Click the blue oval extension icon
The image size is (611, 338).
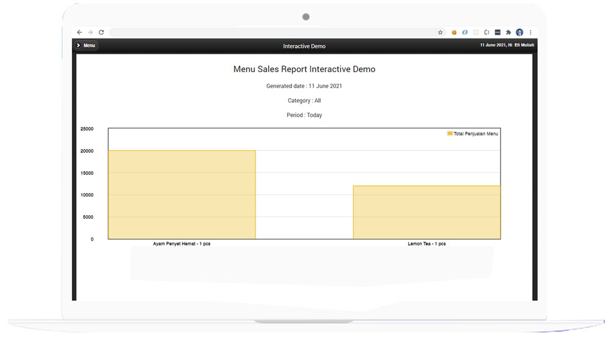(x=465, y=32)
